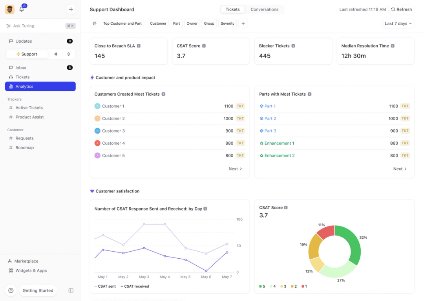Open the Ask Turing search assistant
The image size is (424, 301).
pos(24,25)
